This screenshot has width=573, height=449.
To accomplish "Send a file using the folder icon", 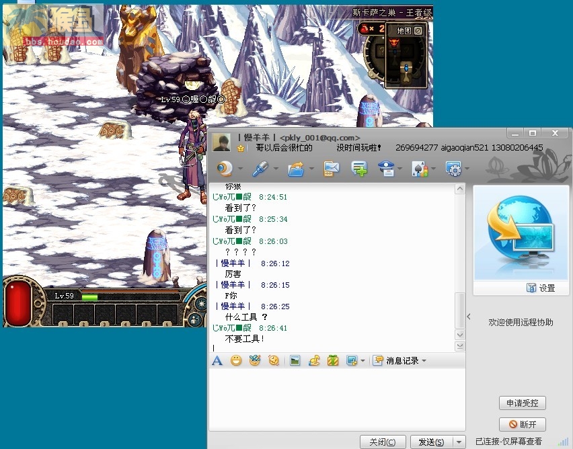I will tap(296, 169).
